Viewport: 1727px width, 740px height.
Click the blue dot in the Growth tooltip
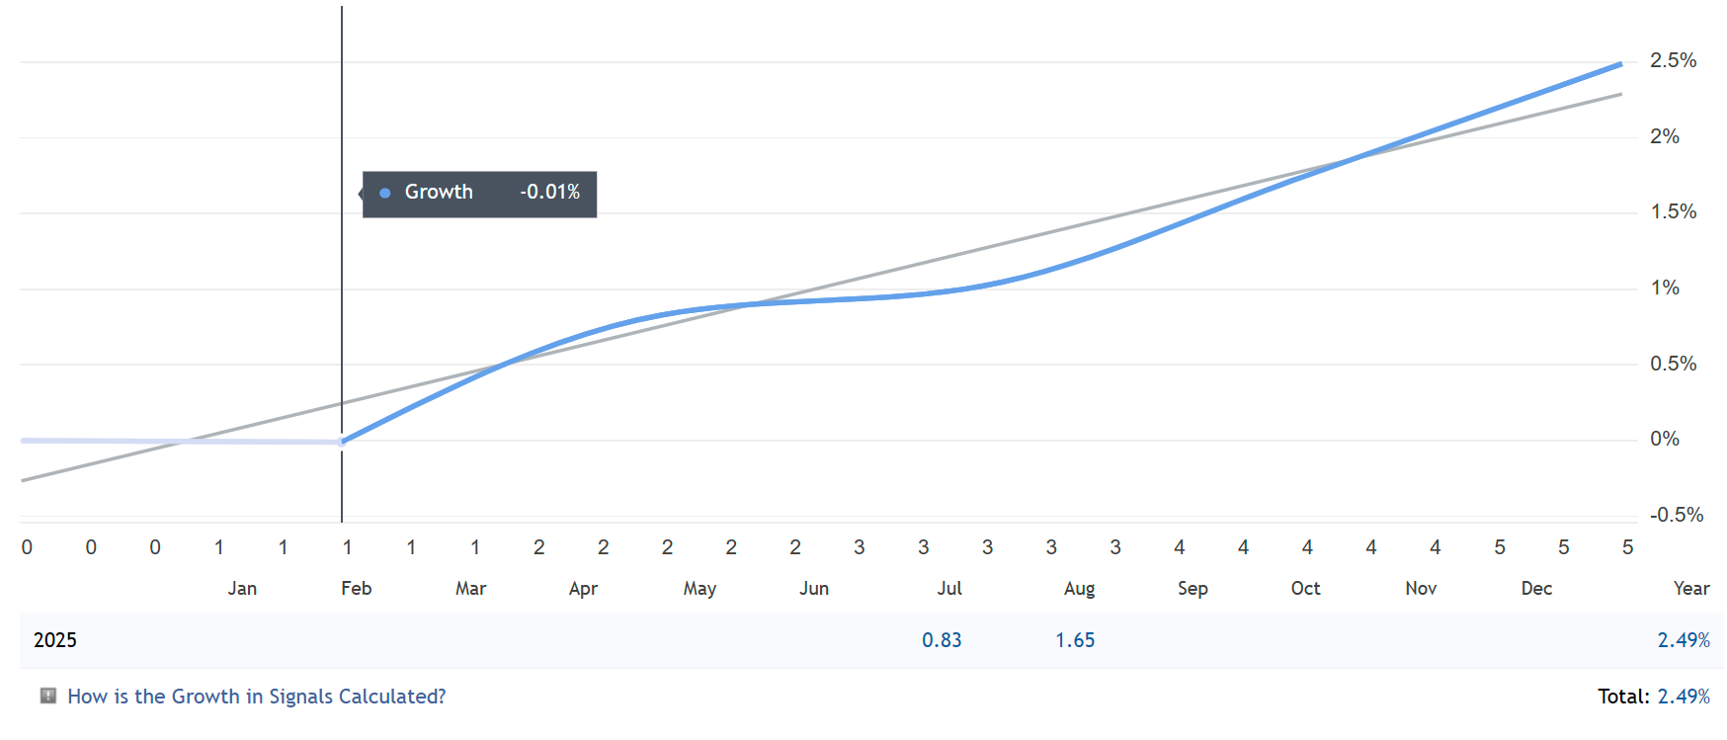385,193
